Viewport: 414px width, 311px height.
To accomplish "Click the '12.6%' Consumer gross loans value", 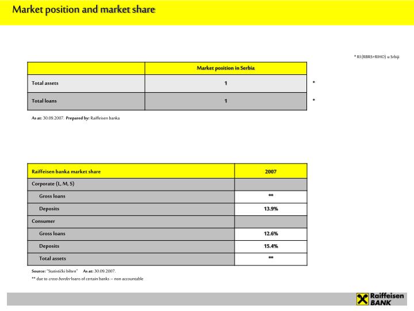I will (271, 233).
